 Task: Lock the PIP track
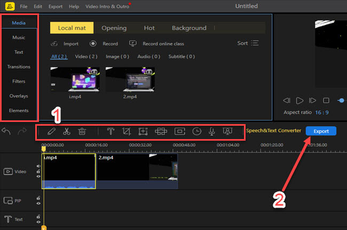point(38,198)
